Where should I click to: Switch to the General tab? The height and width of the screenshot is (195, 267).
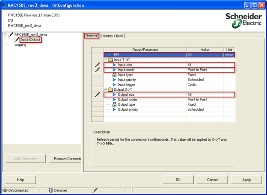coord(92,35)
